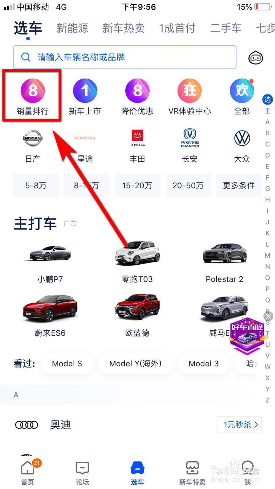Image resolution: width=275 pixels, height=489 pixels.
Task: Open the robot assistant icon beside search
Action: (255, 58)
